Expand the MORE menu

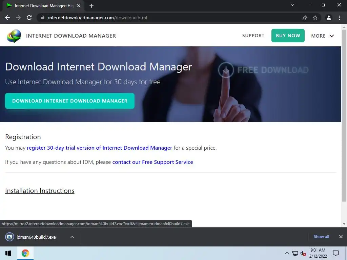click(323, 36)
